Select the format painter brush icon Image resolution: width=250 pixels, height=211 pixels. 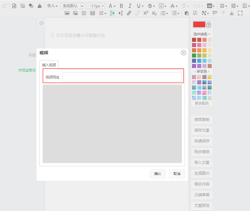(x=39, y=6)
